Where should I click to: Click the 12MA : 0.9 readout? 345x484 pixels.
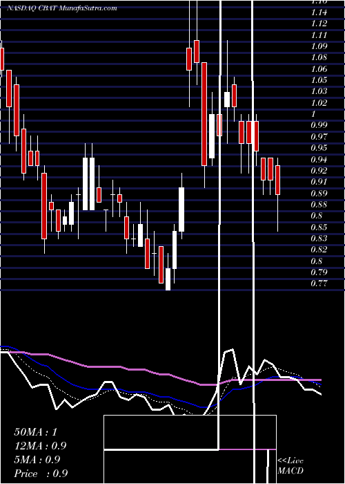[x=40, y=446]
